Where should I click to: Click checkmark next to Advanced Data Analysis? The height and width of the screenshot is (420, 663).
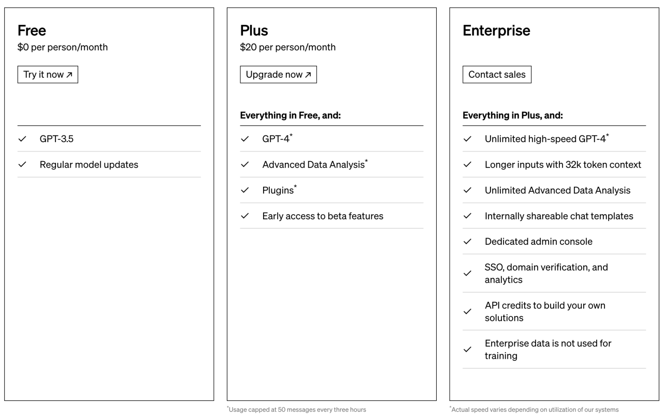tap(244, 164)
